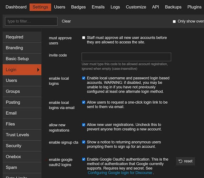Go to the API tab

pos(155,7)
